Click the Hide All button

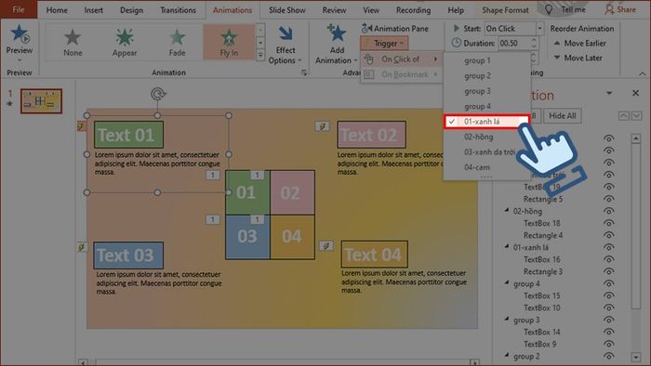click(562, 115)
